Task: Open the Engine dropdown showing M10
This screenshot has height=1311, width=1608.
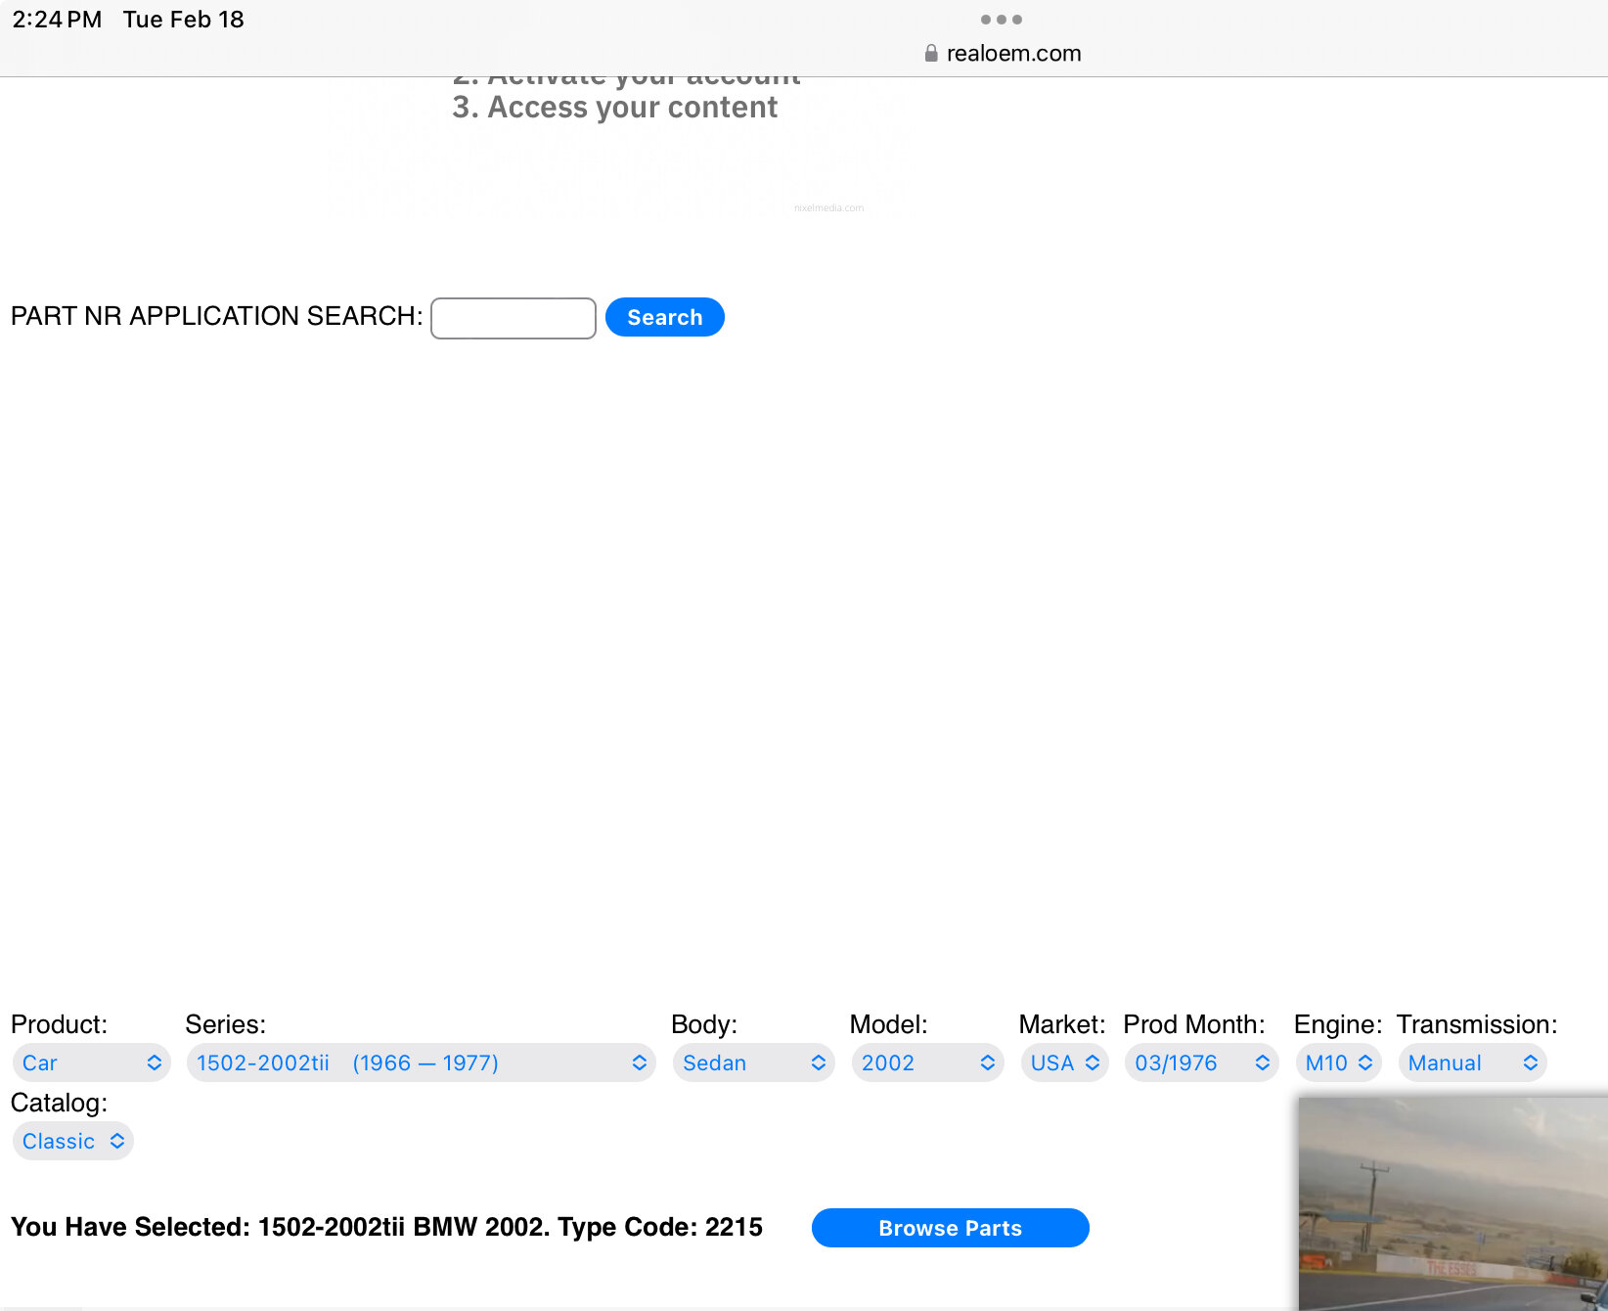Action: coord(1338,1062)
